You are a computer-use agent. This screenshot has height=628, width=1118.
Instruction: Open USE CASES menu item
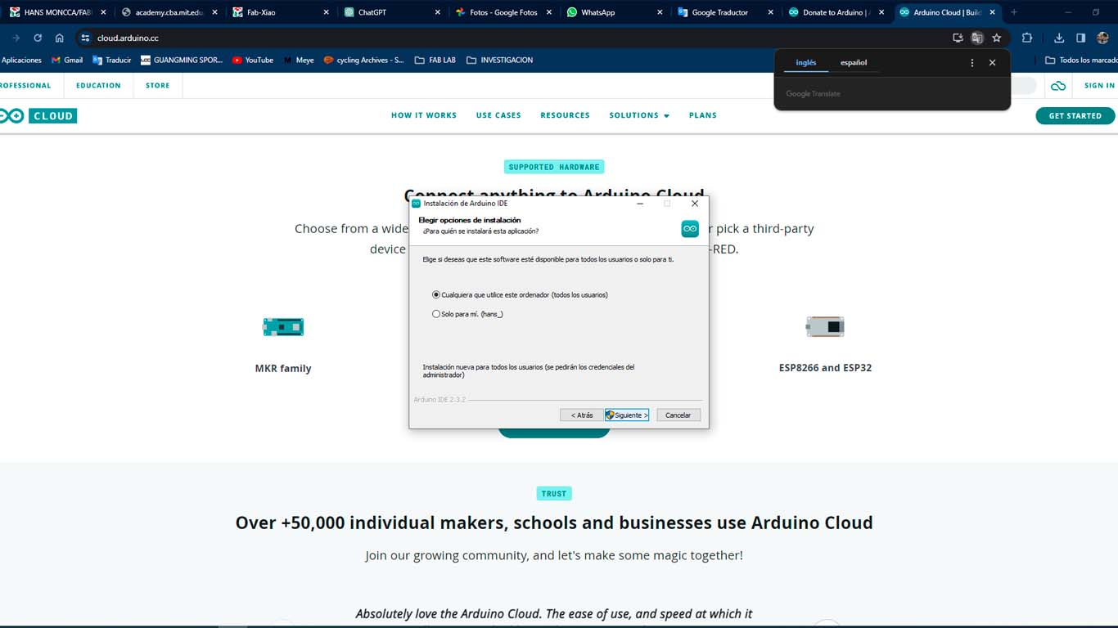click(x=498, y=115)
